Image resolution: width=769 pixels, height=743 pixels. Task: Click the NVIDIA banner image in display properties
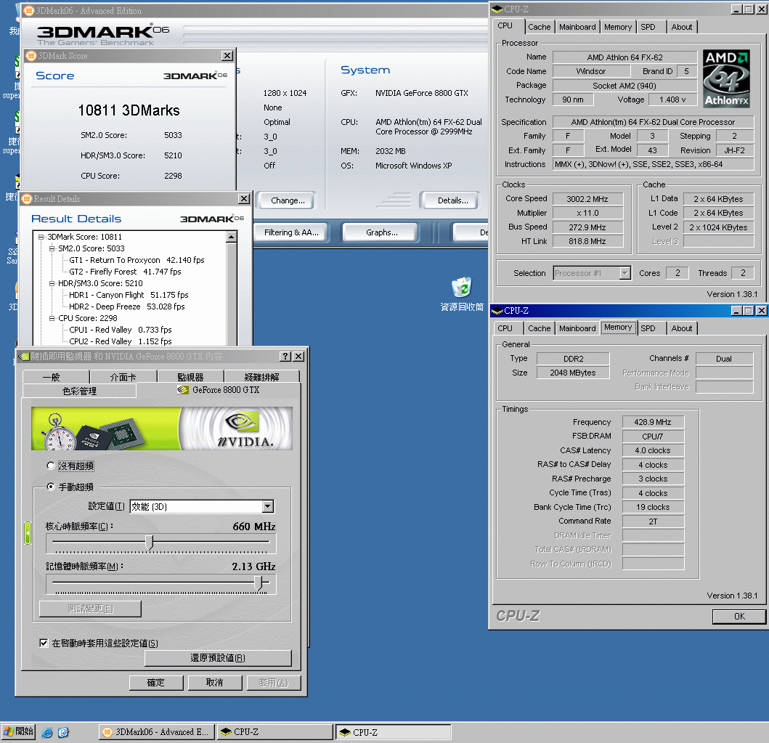[162, 428]
